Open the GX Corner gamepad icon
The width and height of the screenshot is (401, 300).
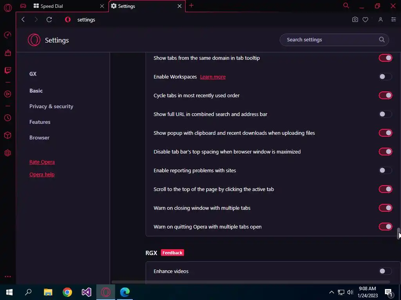click(x=23, y=6)
